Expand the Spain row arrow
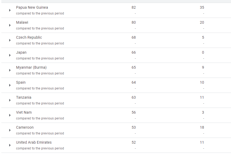Image resolution: width=231 pixels, height=156 pixels. coord(10,85)
